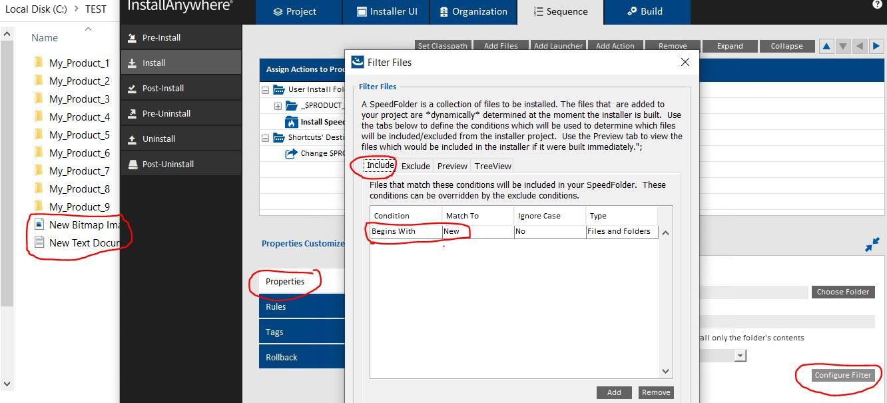Click the Condition column header

pos(406,216)
